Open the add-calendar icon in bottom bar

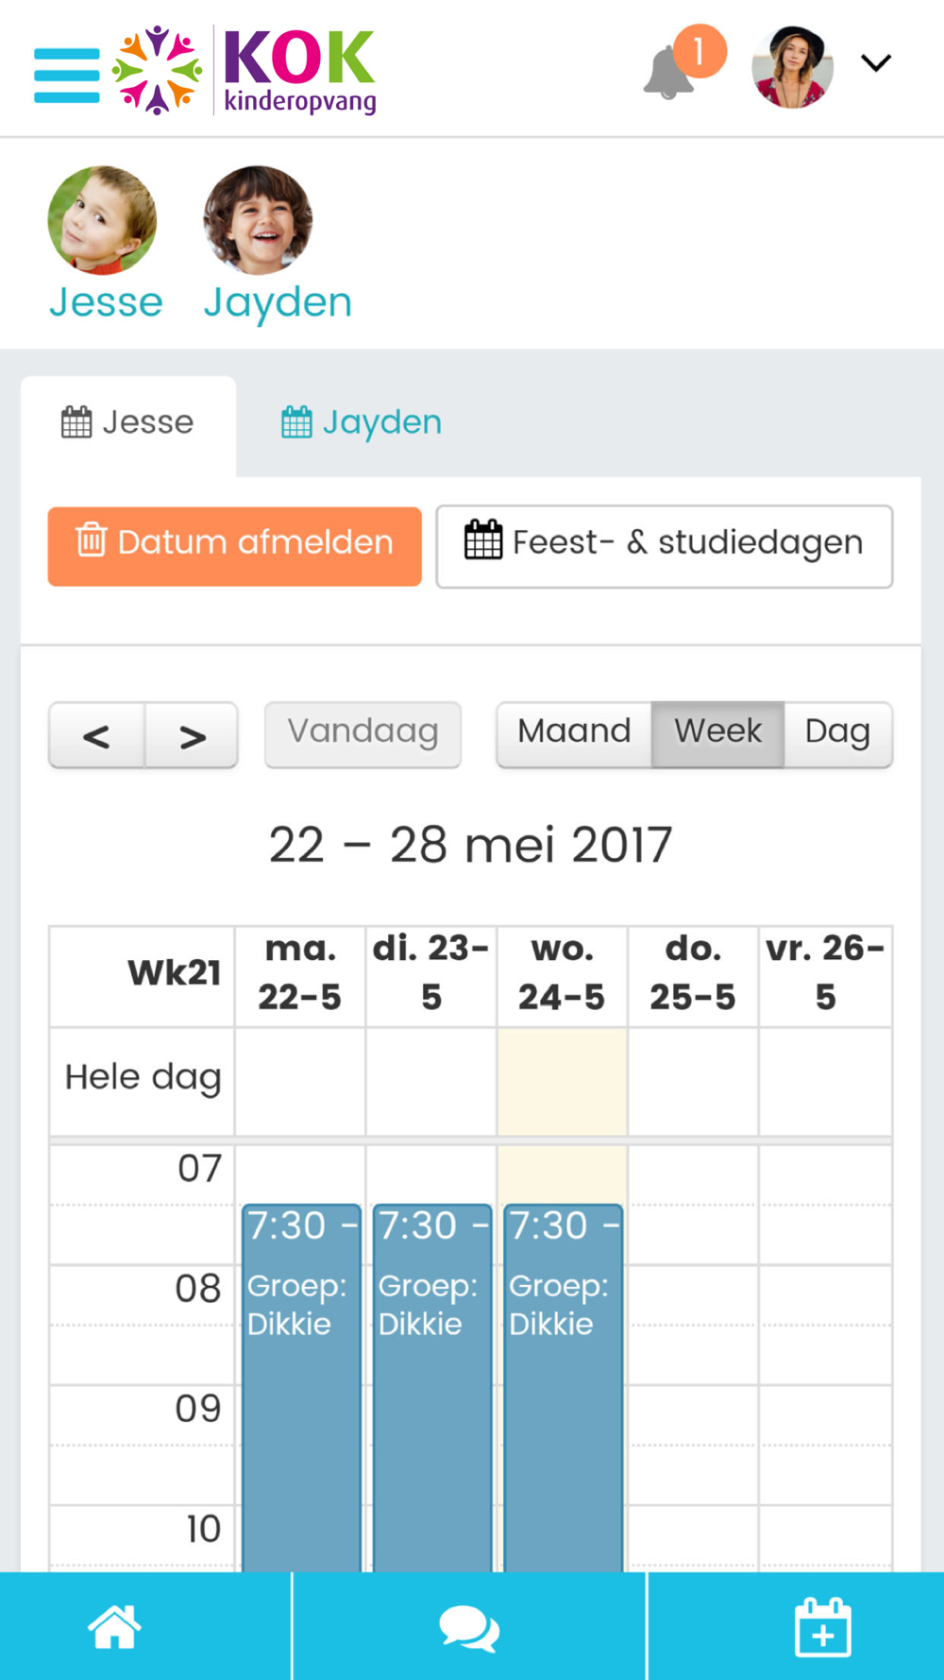coord(822,1627)
